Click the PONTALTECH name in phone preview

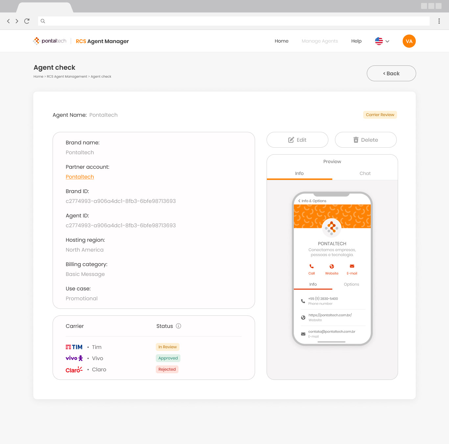[332, 244]
